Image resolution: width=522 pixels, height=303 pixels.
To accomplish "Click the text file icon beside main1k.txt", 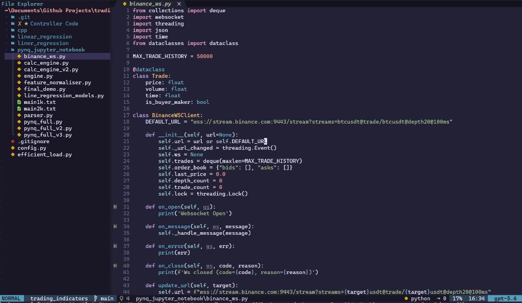I will click(19, 102).
